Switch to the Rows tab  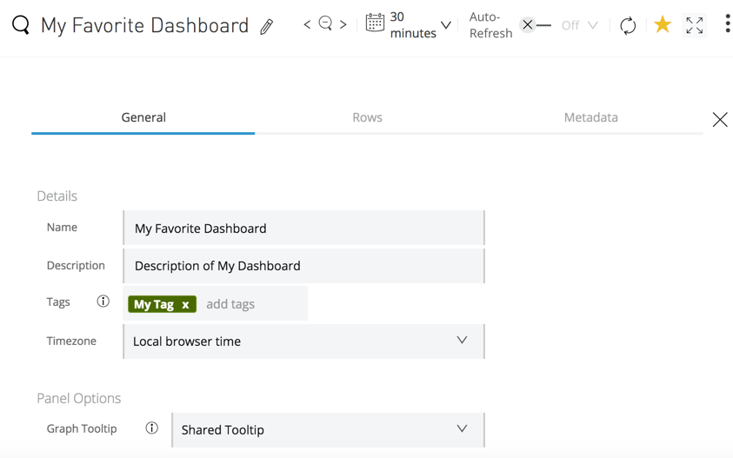[x=367, y=117]
